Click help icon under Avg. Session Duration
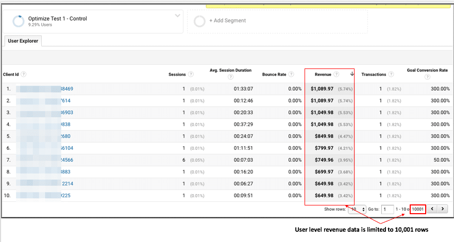Screen dimensions: 454x242 (x=230, y=77)
